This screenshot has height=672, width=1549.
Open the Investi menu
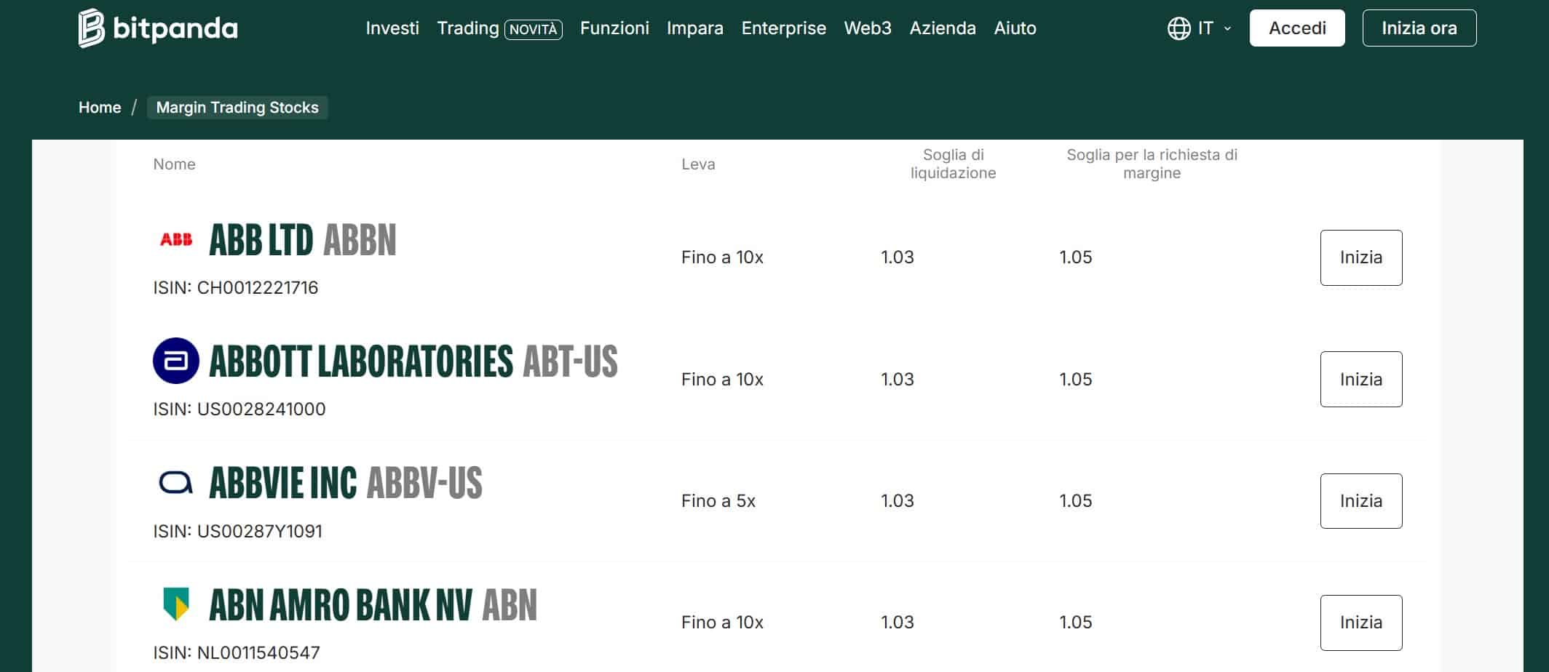tap(392, 28)
